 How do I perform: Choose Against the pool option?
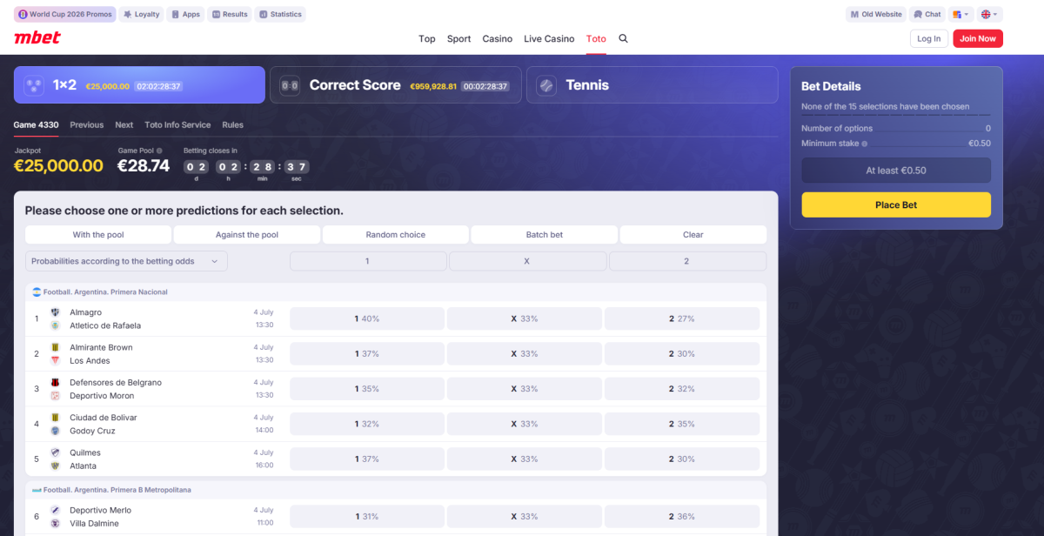point(247,235)
